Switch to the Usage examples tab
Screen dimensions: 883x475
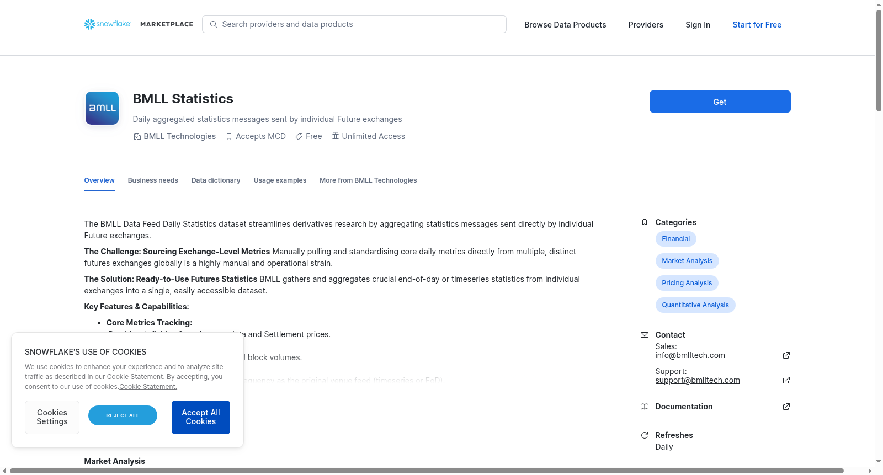pos(280,180)
